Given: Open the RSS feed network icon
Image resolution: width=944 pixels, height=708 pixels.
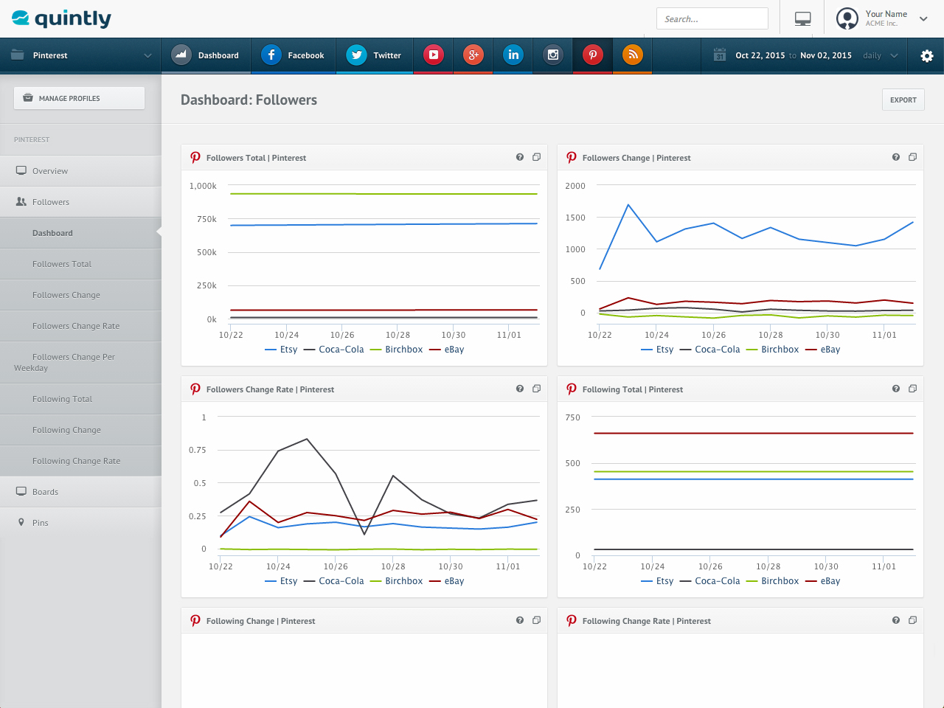Looking at the screenshot, I should (633, 55).
